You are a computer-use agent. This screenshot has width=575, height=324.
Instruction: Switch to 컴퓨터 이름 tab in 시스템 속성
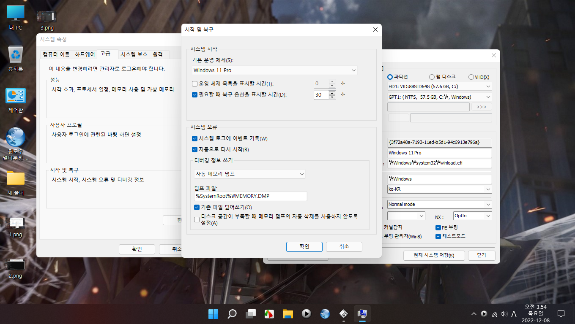(56, 54)
